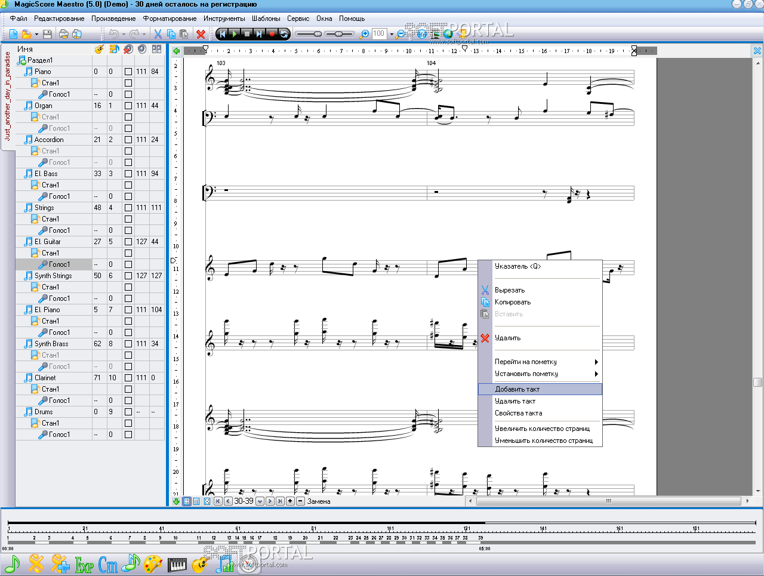
Task: Open the painter's palette tool
Action: [153, 563]
